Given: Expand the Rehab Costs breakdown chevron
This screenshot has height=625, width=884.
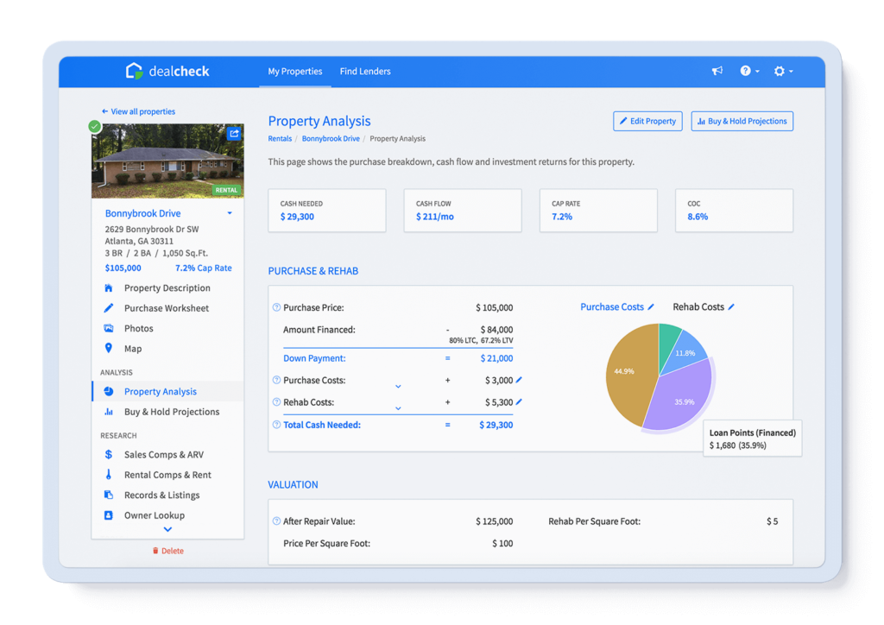Looking at the screenshot, I should click(x=398, y=408).
